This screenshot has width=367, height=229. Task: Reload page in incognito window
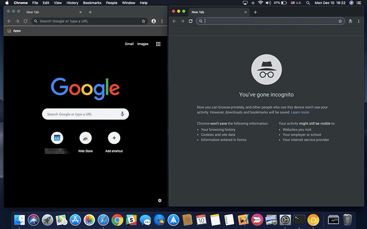point(190,21)
